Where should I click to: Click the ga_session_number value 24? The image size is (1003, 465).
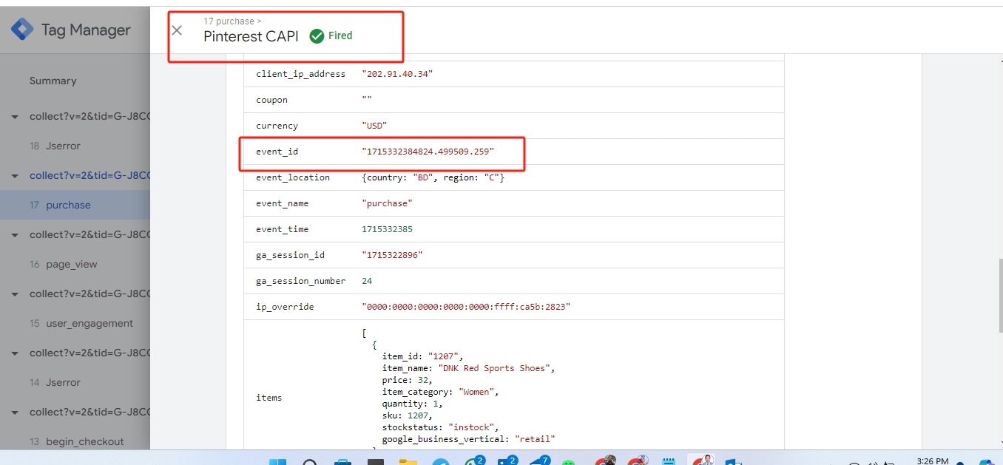(367, 281)
